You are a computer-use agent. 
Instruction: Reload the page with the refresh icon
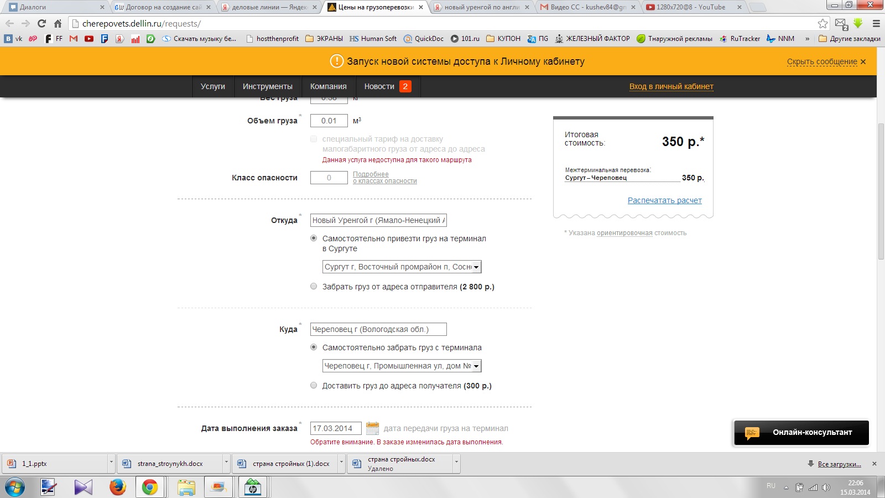tap(41, 23)
